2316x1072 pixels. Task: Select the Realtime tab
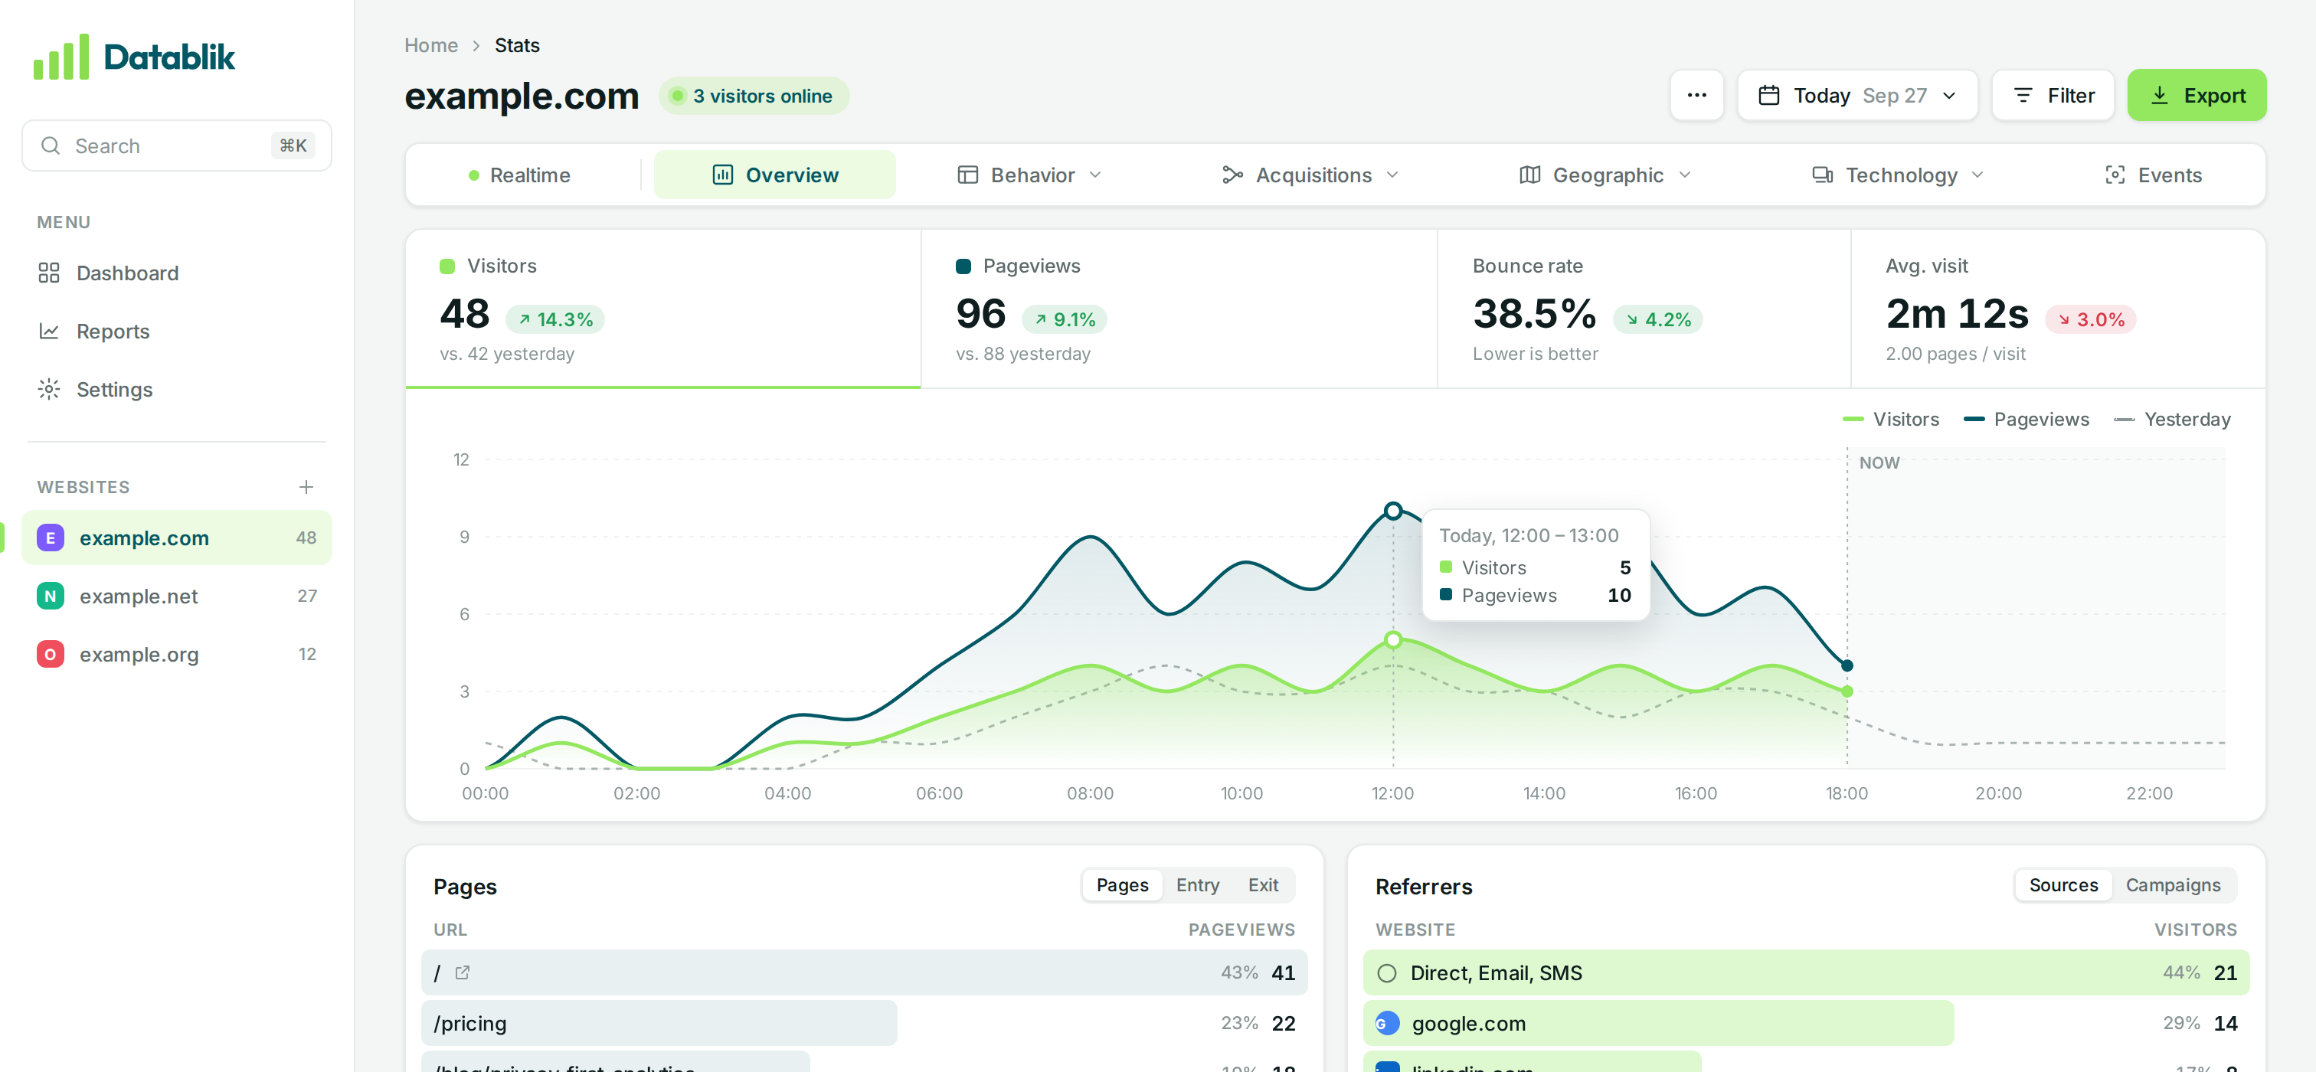click(x=520, y=175)
